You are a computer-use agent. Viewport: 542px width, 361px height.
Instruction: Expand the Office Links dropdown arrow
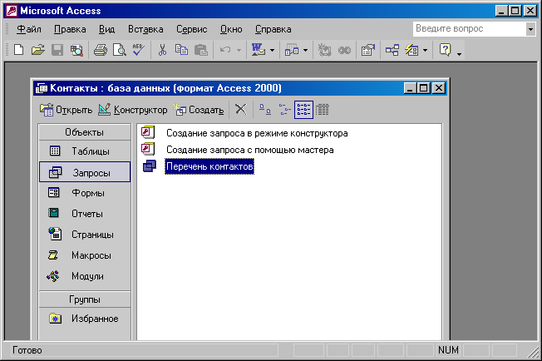pos(272,51)
